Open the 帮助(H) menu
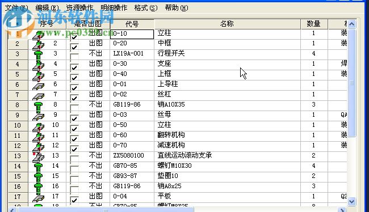Screen dimensions: 369x212 point(176,8)
